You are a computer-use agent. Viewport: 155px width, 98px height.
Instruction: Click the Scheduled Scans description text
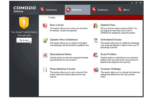click(120, 45)
